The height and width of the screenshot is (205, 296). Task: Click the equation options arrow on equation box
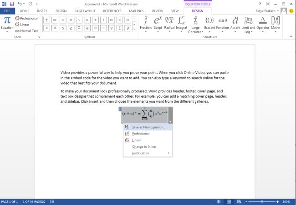pyautogui.click(x=170, y=122)
